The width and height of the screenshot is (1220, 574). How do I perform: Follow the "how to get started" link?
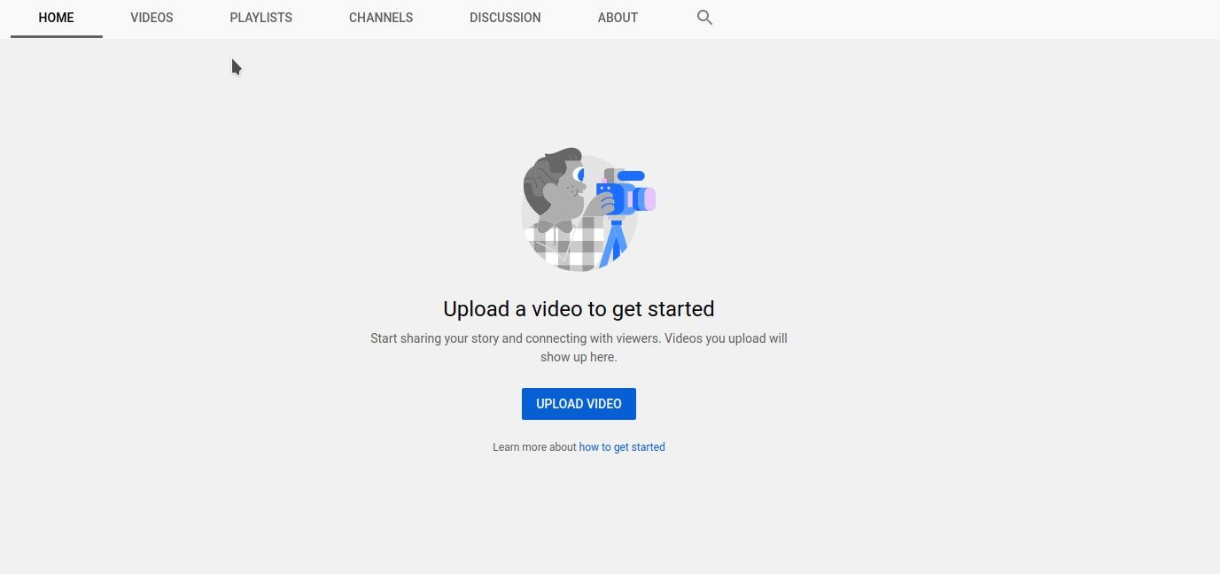point(622,447)
